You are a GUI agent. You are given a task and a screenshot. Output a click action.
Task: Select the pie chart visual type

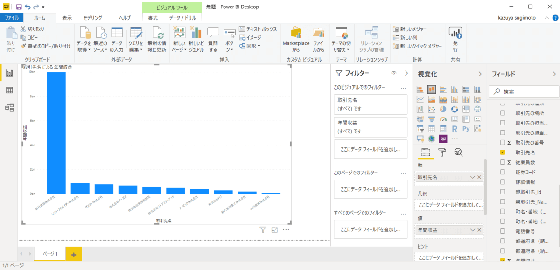[443, 109]
